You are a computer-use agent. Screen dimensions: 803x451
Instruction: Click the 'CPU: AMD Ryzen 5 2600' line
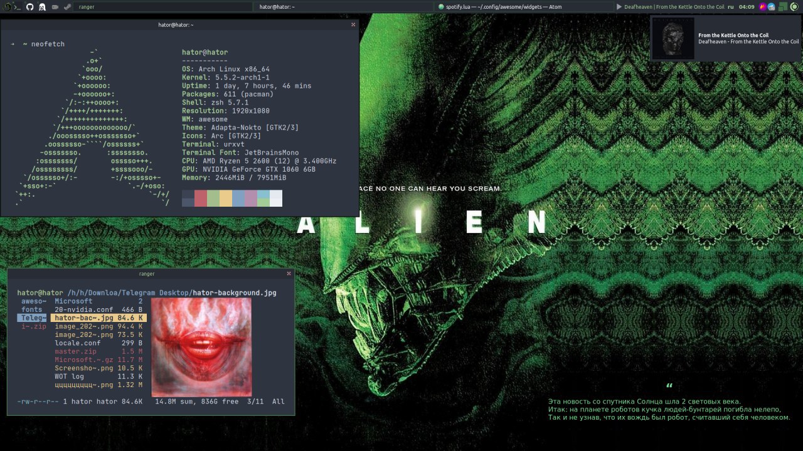[x=259, y=161]
